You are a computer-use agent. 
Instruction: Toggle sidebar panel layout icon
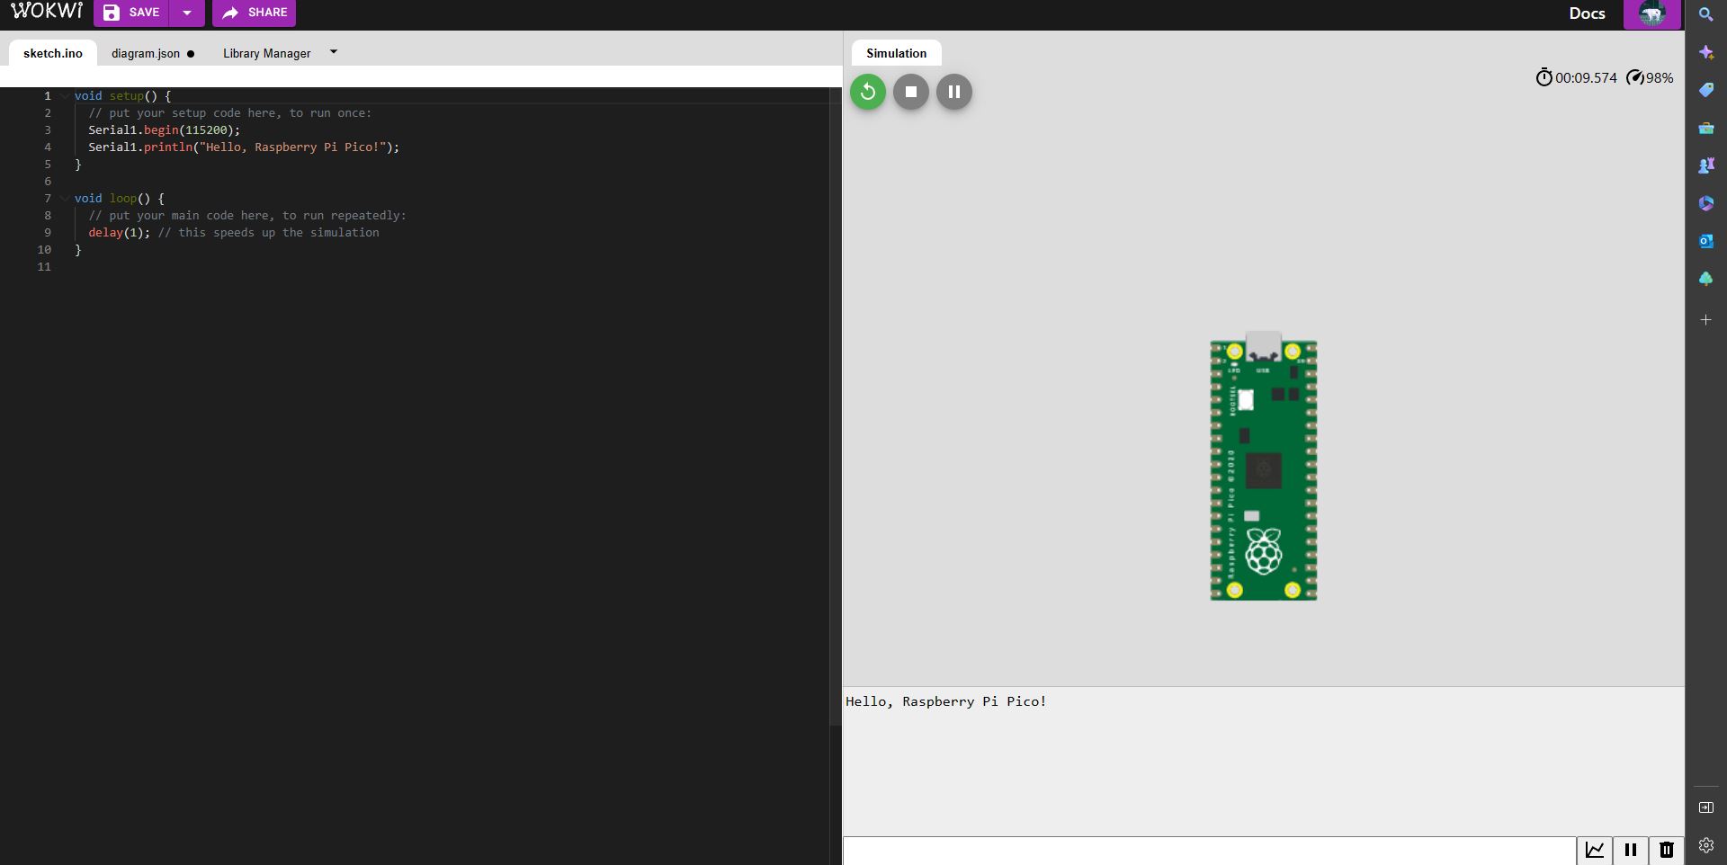tap(1705, 807)
